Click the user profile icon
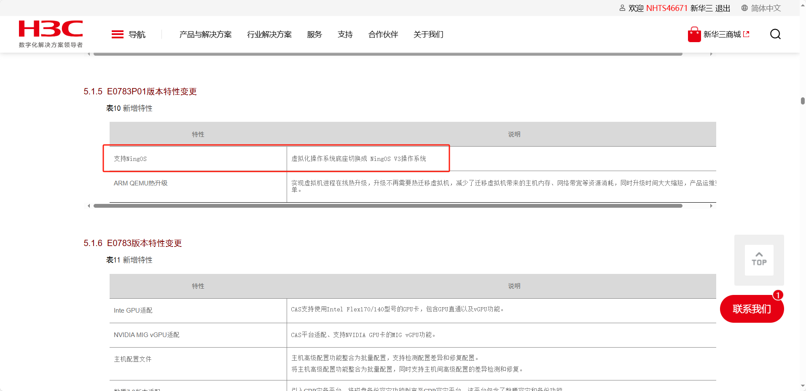 [x=622, y=8]
